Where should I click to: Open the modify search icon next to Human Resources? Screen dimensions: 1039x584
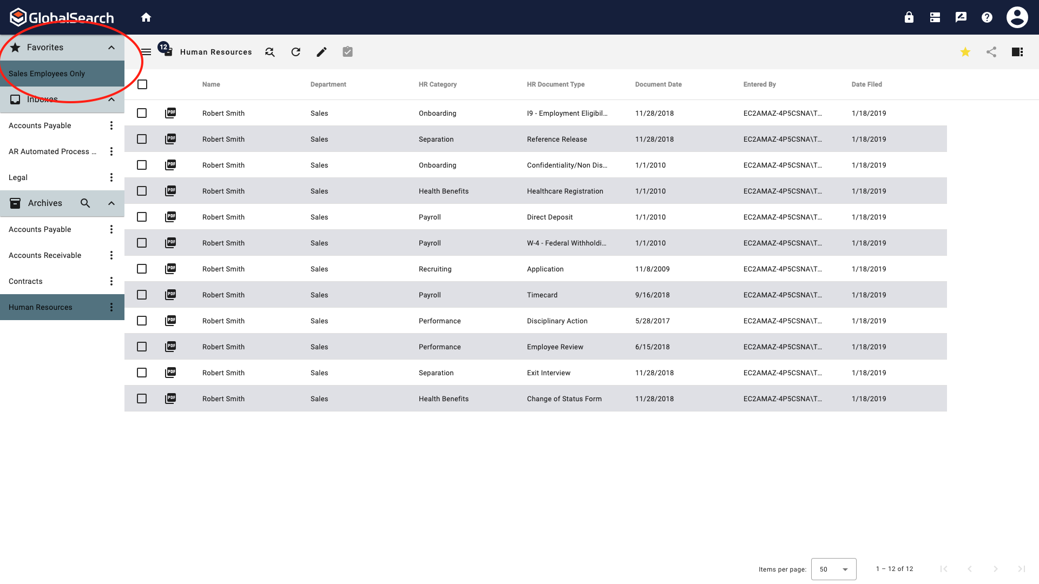click(269, 51)
